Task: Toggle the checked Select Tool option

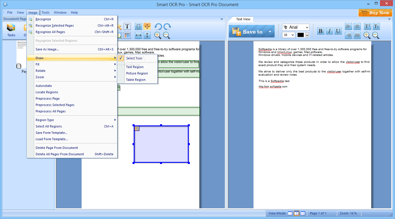Action: pyautogui.click(x=137, y=58)
